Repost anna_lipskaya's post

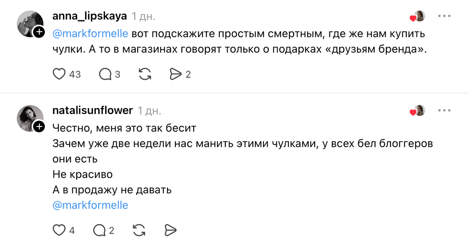tap(145, 74)
